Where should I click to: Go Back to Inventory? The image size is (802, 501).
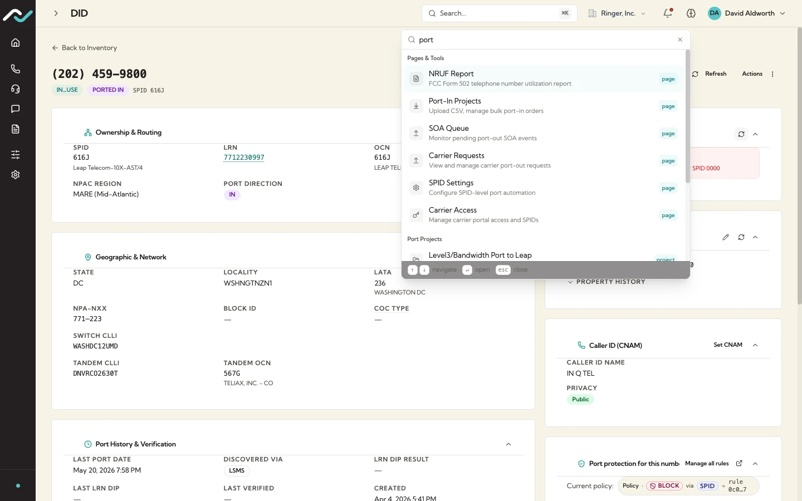[85, 48]
